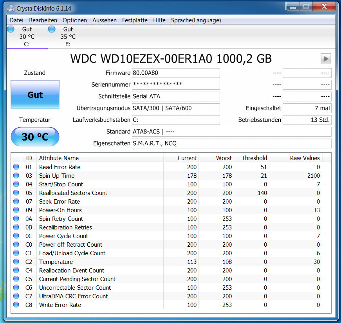
Task: Click status orb of Spin-Up Time row
Action: 16,175
